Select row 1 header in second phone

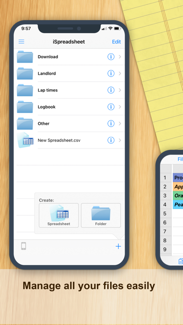coord(166,177)
